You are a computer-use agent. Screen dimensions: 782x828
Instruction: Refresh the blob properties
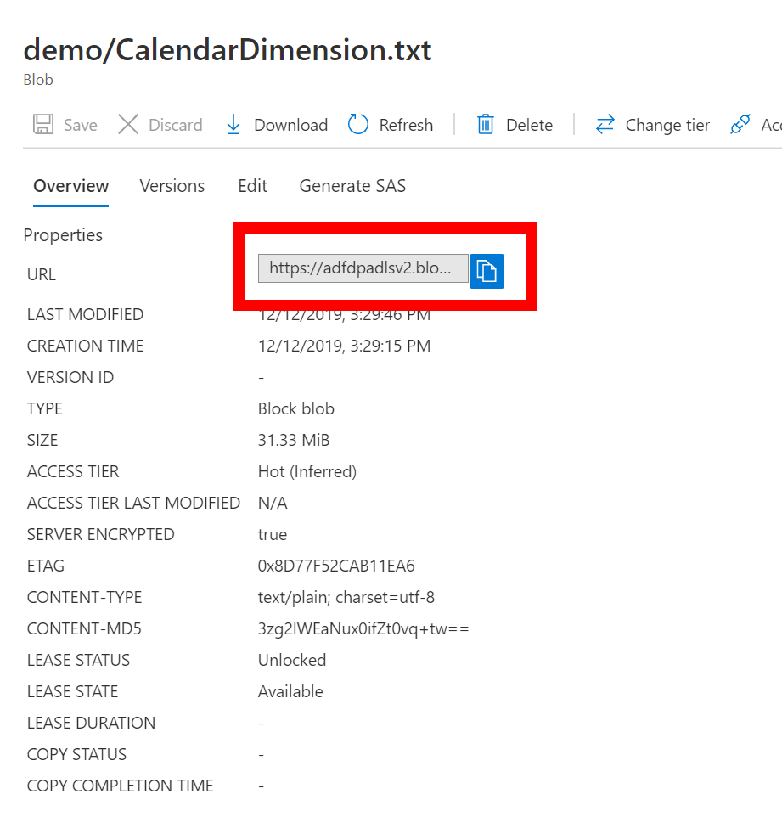tap(357, 124)
